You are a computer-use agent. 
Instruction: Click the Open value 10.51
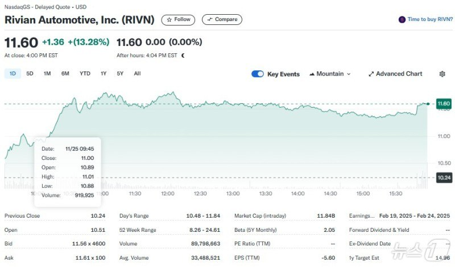[x=98, y=230]
